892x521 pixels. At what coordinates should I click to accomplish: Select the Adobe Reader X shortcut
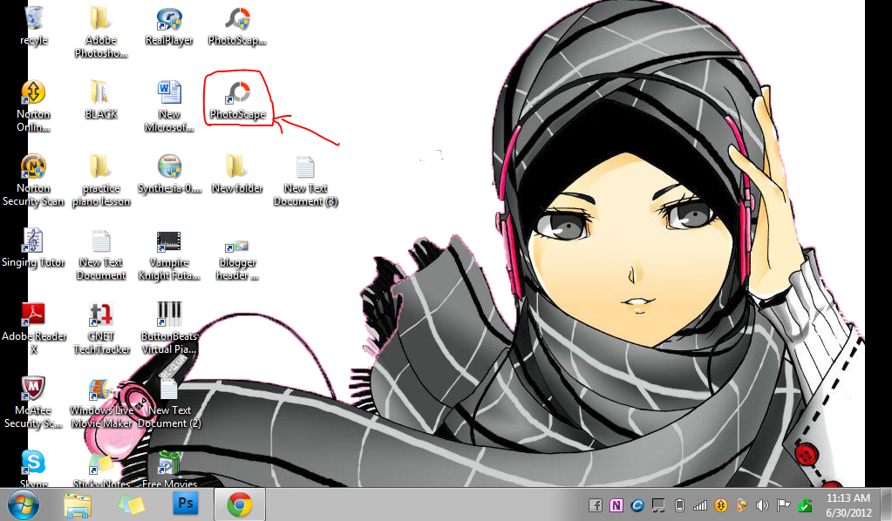33,328
